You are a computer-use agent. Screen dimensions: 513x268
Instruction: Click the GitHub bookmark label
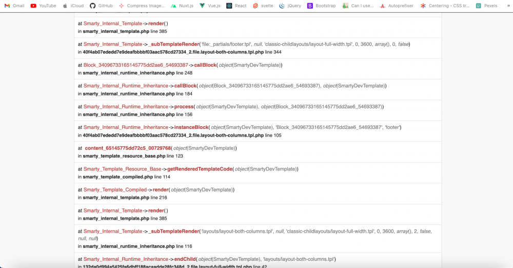click(105, 6)
